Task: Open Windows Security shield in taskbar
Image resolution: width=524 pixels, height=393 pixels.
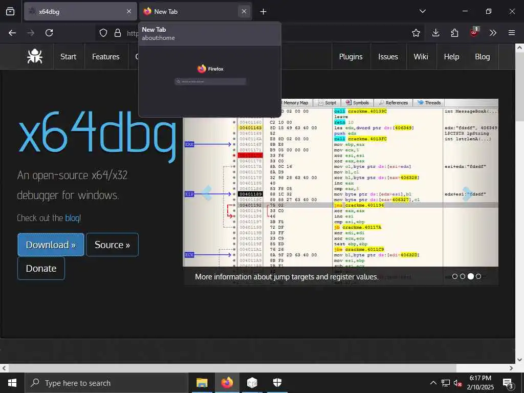Action: 277,383
